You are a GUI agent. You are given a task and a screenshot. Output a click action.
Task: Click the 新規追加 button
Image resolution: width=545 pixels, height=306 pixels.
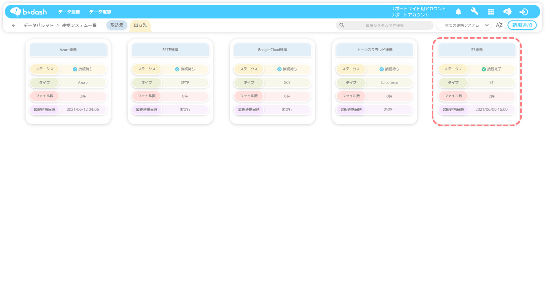[522, 25]
